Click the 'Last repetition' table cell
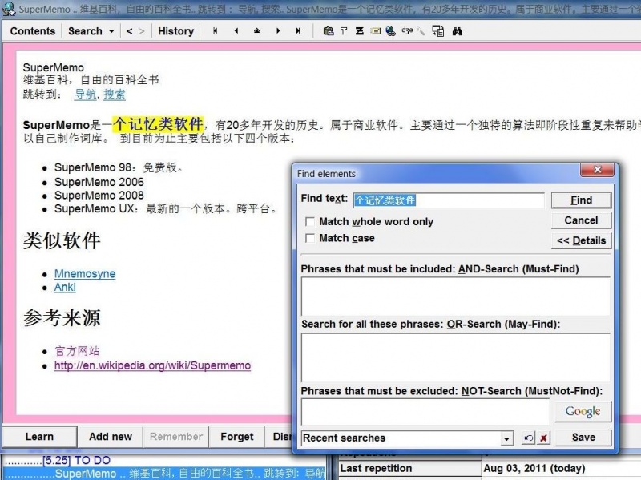This screenshot has width=641, height=480. pos(410,468)
